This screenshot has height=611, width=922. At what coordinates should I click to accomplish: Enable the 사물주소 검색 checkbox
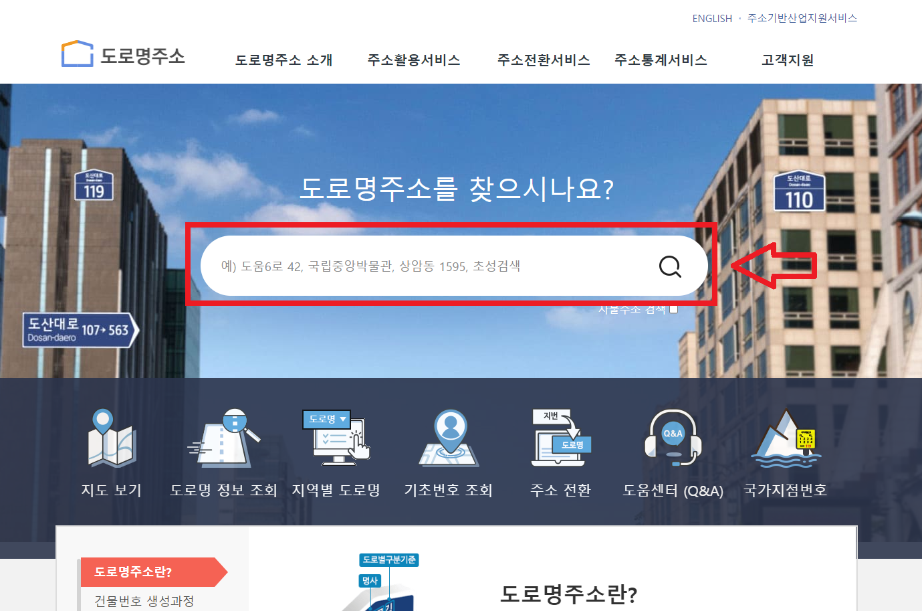[674, 309]
